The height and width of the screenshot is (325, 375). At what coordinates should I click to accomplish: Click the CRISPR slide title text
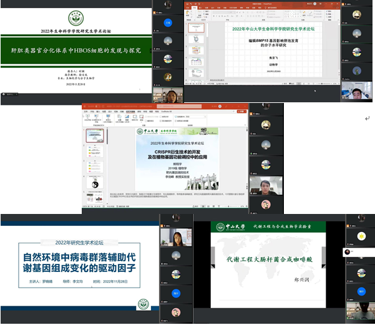(177, 154)
